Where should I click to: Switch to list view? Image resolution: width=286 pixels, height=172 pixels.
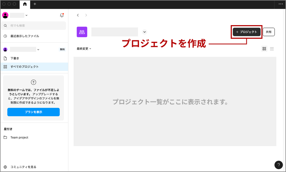coord(272,49)
